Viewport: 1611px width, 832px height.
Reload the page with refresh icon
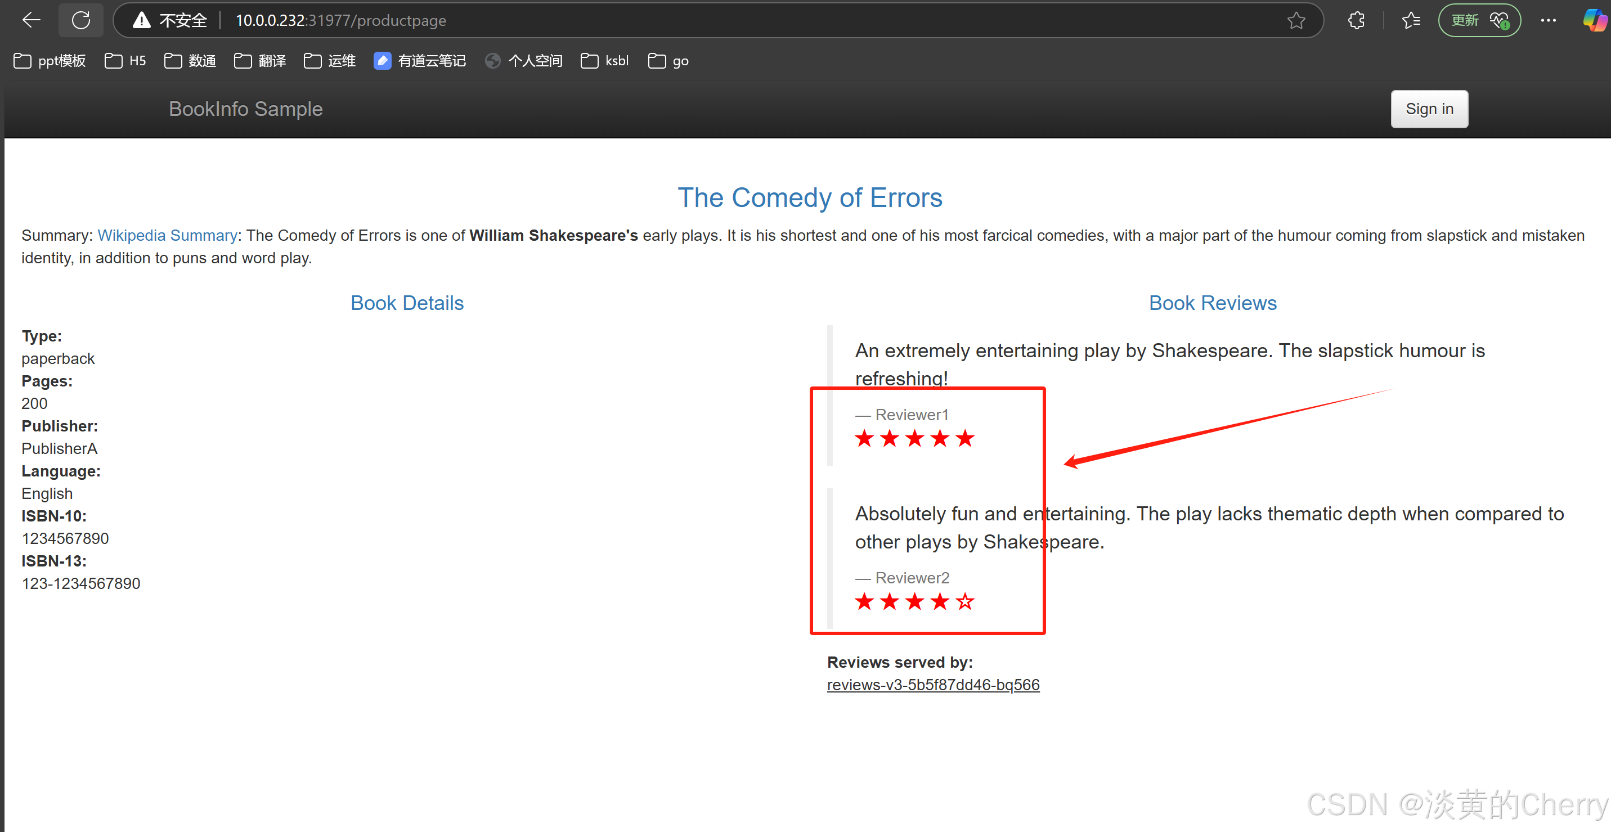(x=80, y=20)
